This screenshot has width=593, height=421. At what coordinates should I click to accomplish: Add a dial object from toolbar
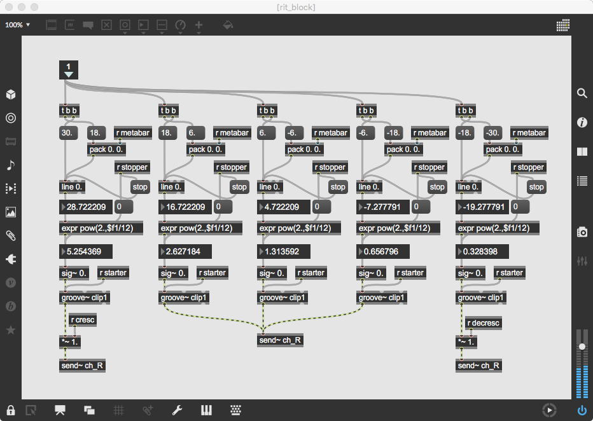181,25
